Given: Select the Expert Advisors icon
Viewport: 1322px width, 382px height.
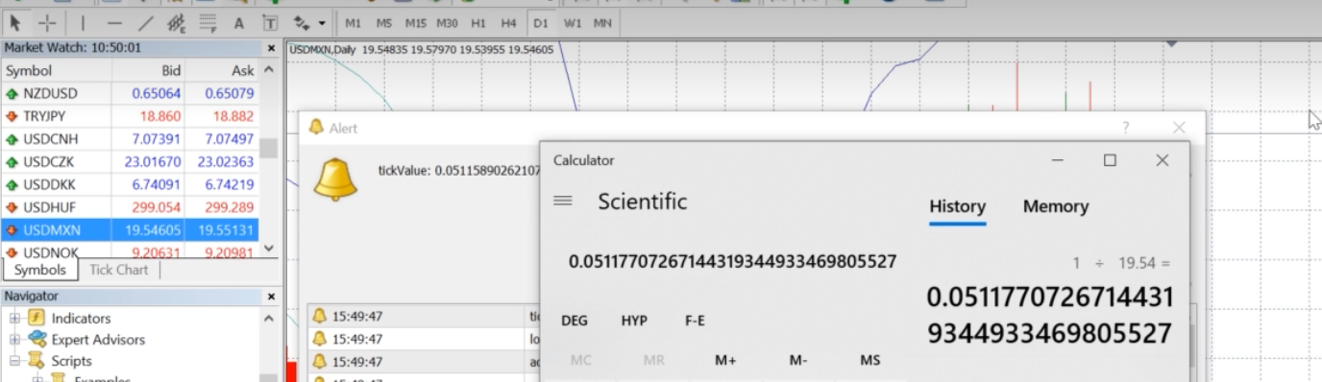Looking at the screenshot, I should 37,339.
